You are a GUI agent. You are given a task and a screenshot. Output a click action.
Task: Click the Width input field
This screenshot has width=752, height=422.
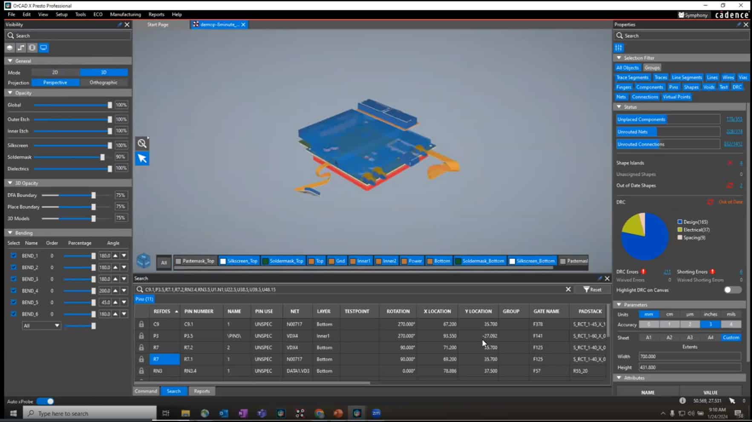[689, 356]
